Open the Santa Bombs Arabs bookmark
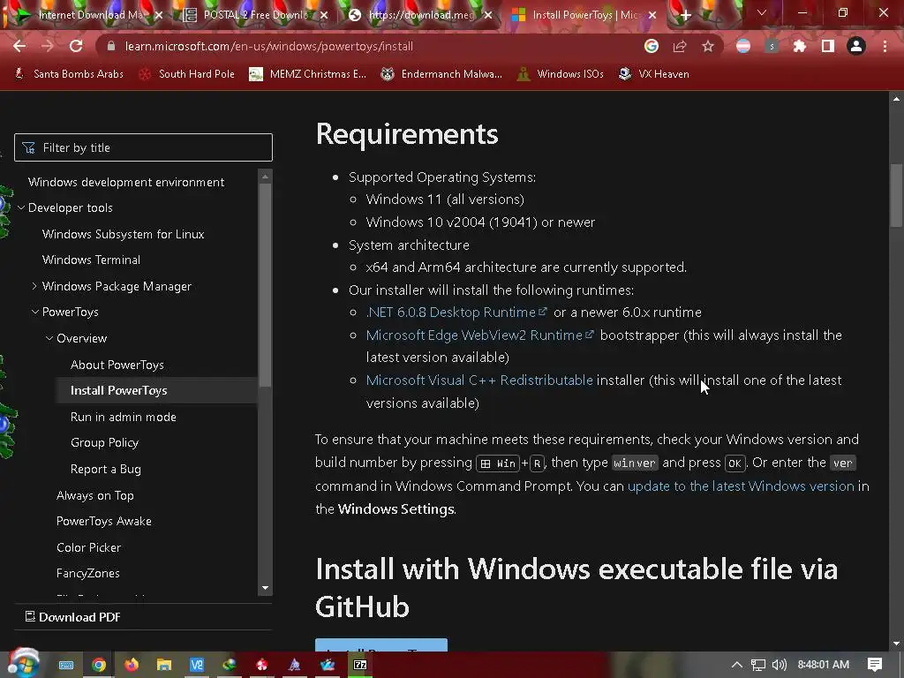This screenshot has height=678, width=904. point(69,74)
